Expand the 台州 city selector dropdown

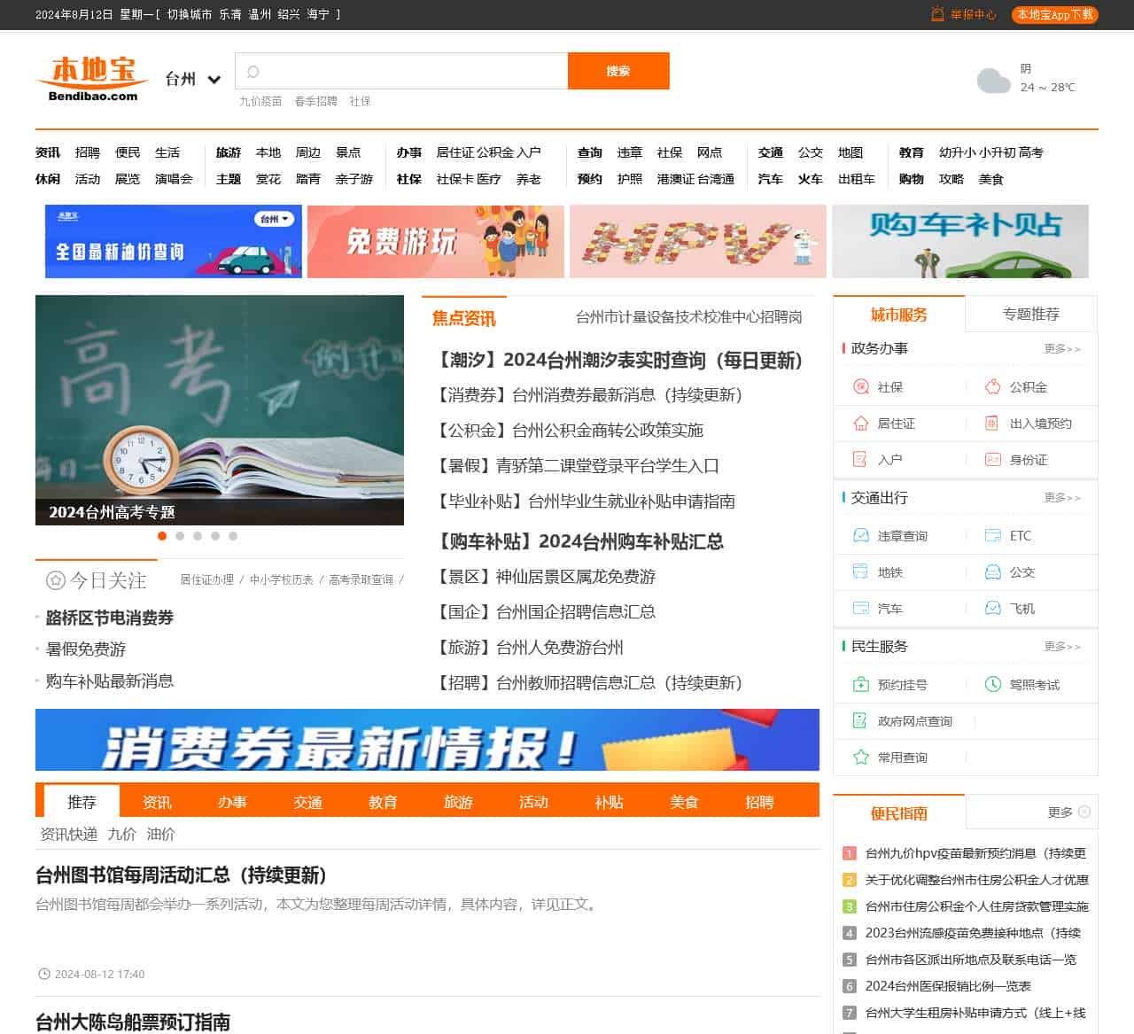tap(214, 80)
